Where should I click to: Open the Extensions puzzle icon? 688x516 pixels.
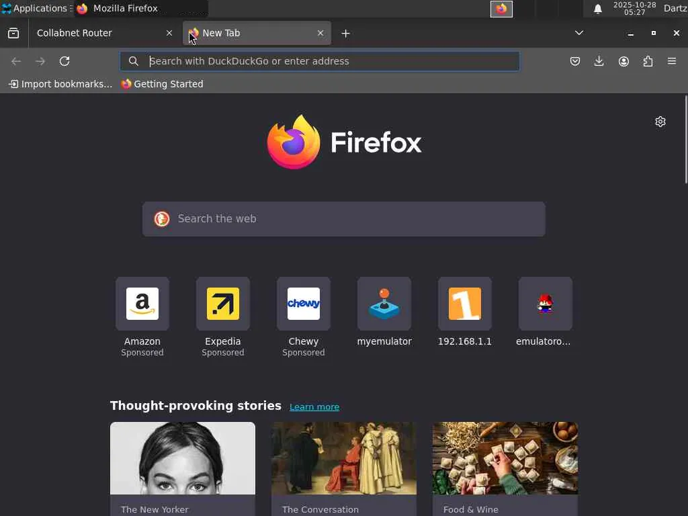648,61
